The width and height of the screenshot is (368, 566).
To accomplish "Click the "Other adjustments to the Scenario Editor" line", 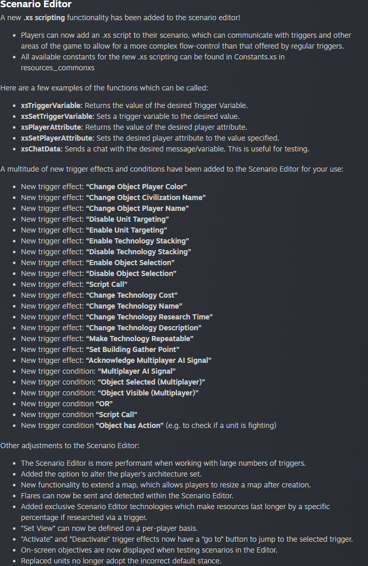I will [x=69, y=445].
